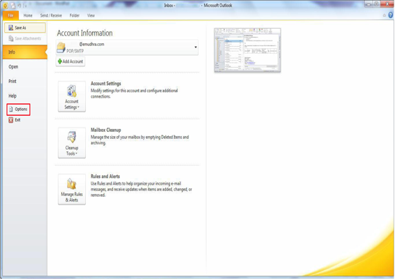Open the Help section
This screenshot has height=279, width=395.
(x=13, y=96)
